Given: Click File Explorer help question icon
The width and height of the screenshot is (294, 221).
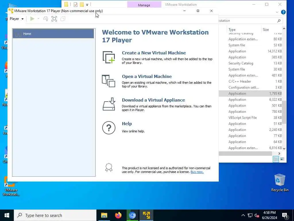Looking at the screenshot, I should 283,12.
